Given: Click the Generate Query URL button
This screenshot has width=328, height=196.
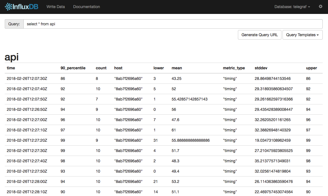Looking at the screenshot, I should point(259,35).
